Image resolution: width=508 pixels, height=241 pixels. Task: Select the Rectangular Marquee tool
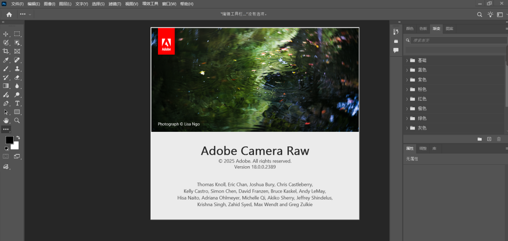[17, 34]
